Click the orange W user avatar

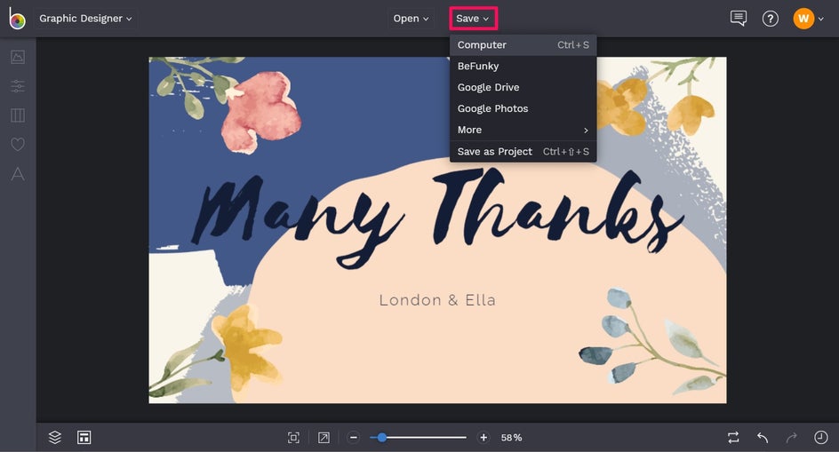pos(803,19)
